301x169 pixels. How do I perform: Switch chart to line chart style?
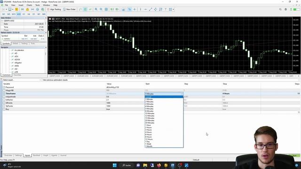coord(90,9)
